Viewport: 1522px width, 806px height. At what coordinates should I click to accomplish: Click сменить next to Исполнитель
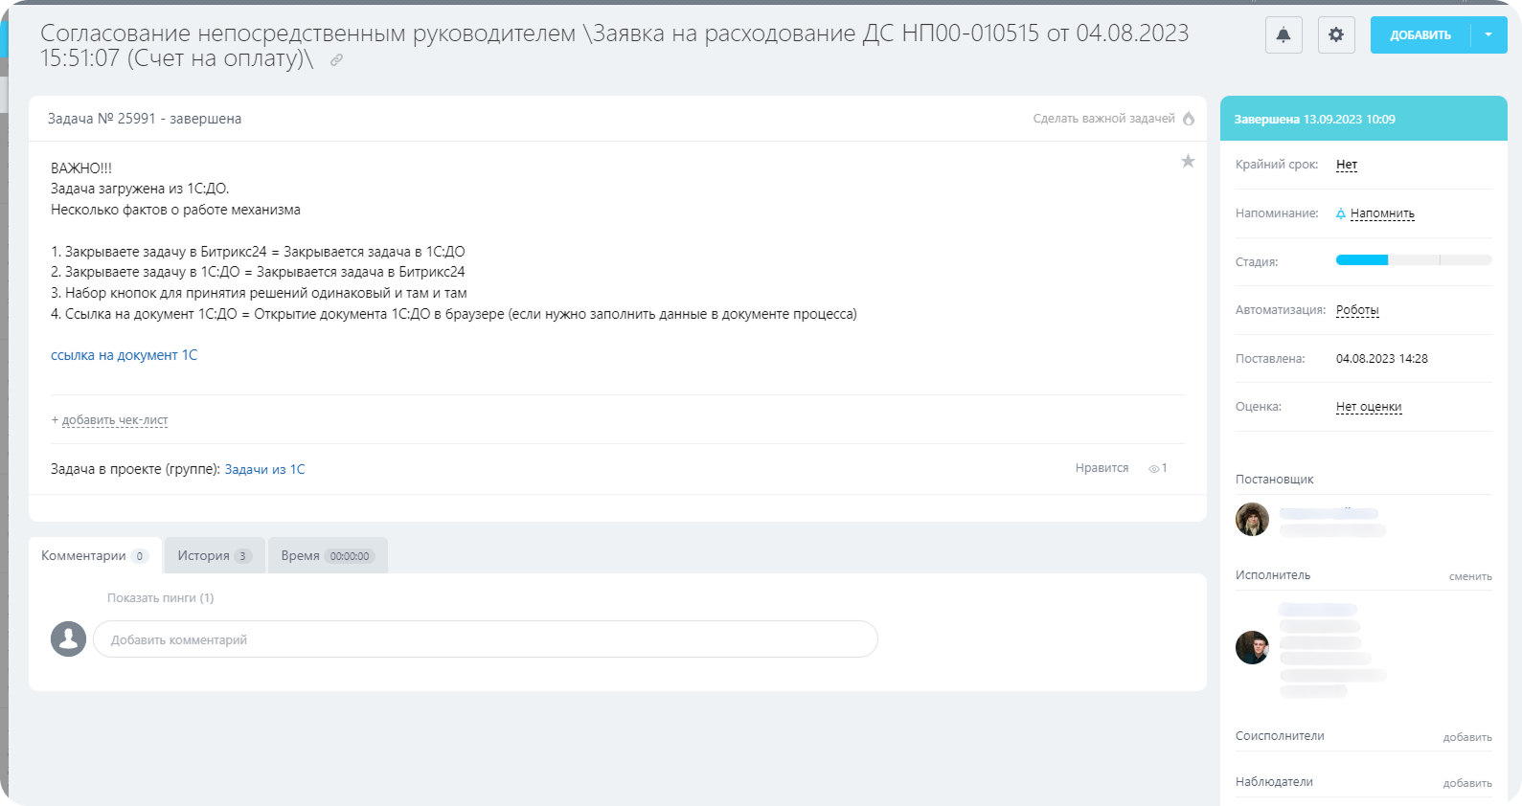[x=1469, y=576]
